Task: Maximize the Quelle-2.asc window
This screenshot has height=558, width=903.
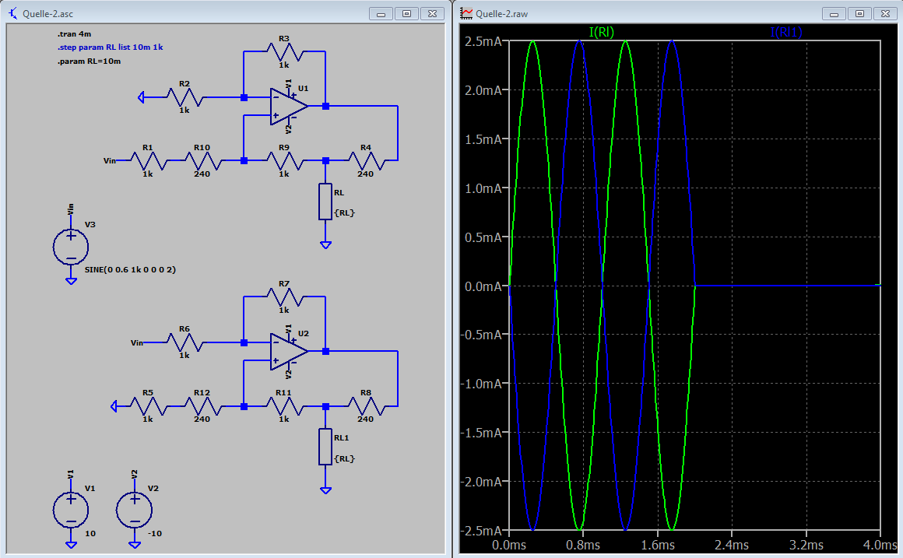Action: point(406,13)
